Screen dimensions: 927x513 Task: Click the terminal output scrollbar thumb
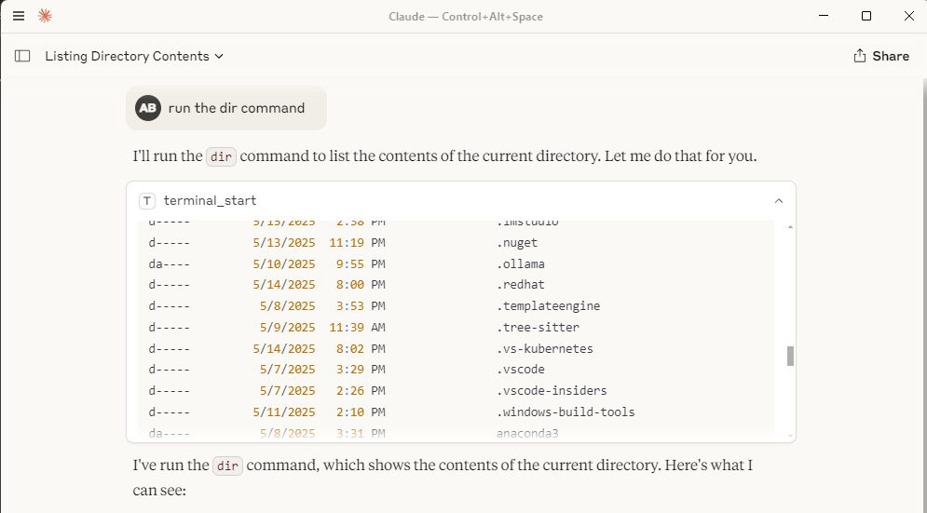(790, 356)
